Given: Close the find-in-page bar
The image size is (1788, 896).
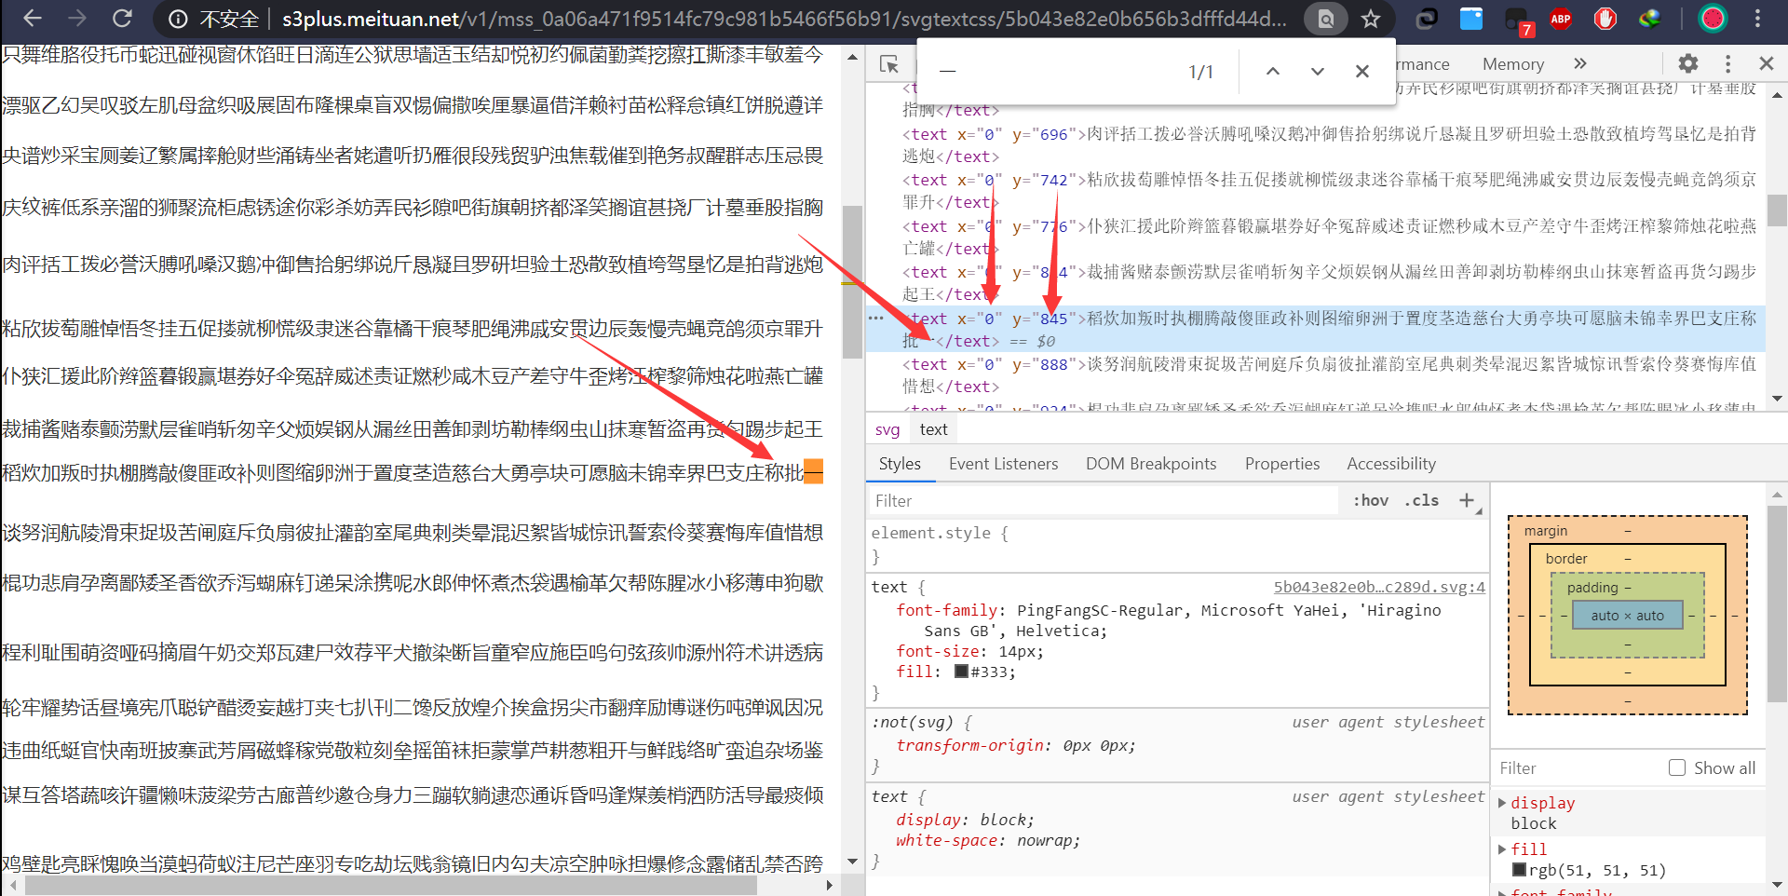Looking at the screenshot, I should click(x=1362, y=72).
